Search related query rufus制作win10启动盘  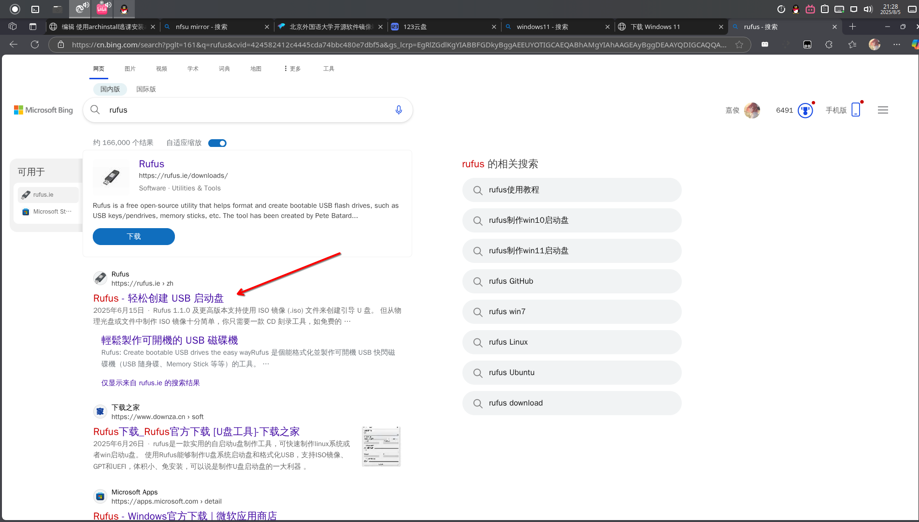tap(572, 220)
